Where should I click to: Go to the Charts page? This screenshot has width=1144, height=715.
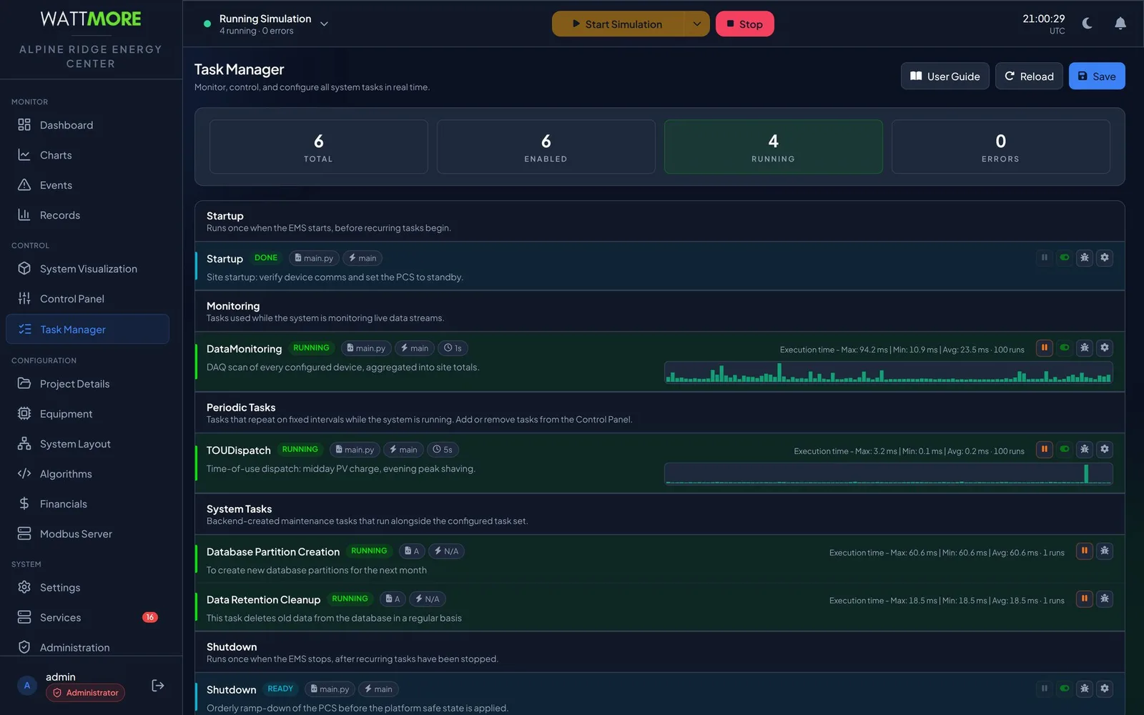click(87, 155)
